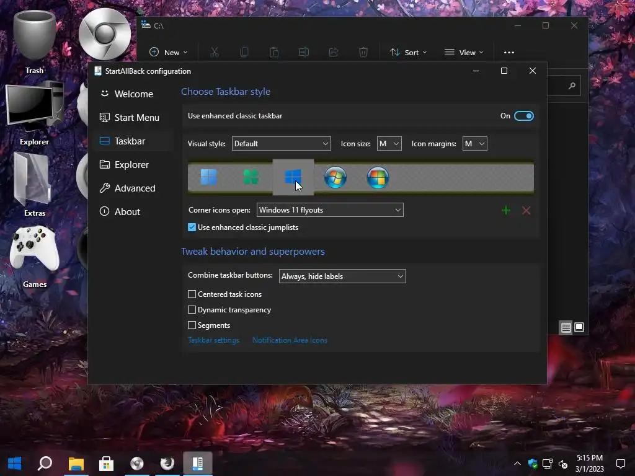Viewport: 635px width, 476px height.
Task: Open the Notification Area Icons link
Action: tap(290, 340)
